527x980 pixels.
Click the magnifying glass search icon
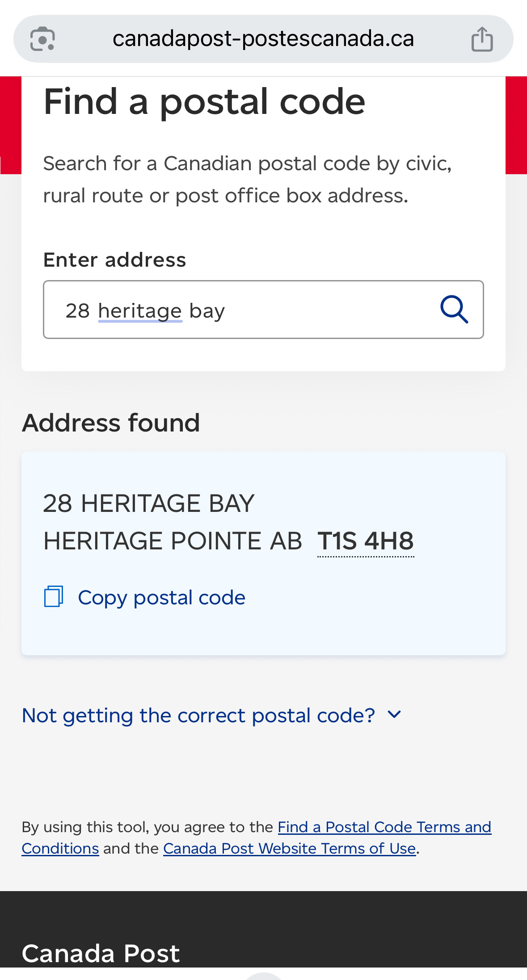tap(454, 309)
